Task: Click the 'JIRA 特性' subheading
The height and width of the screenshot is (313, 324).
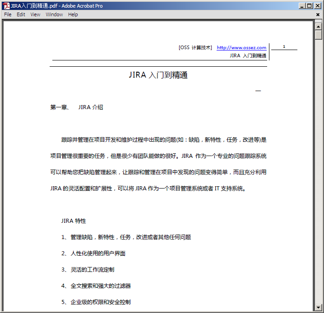Action: click(x=74, y=221)
